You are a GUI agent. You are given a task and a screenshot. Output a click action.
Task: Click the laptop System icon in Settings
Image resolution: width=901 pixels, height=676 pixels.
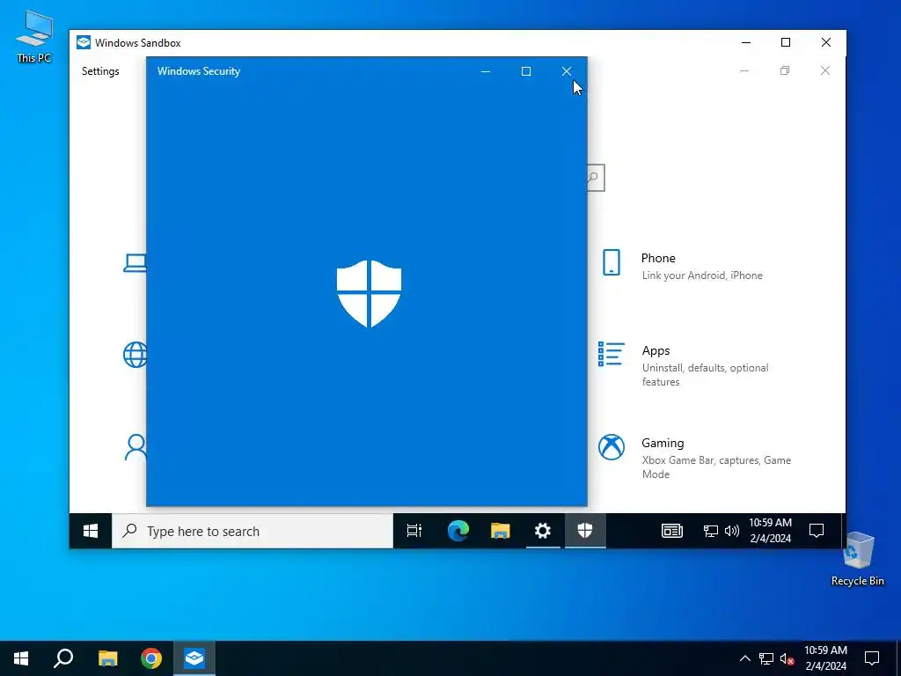[135, 263]
